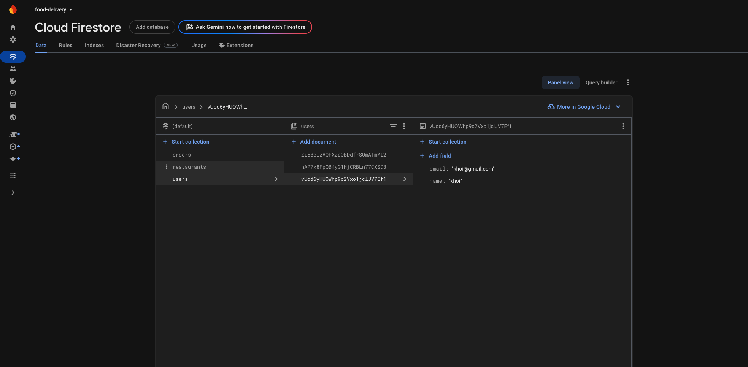This screenshot has width=748, height=367.
Task: Open the Extensions tab
Action: 236,45
